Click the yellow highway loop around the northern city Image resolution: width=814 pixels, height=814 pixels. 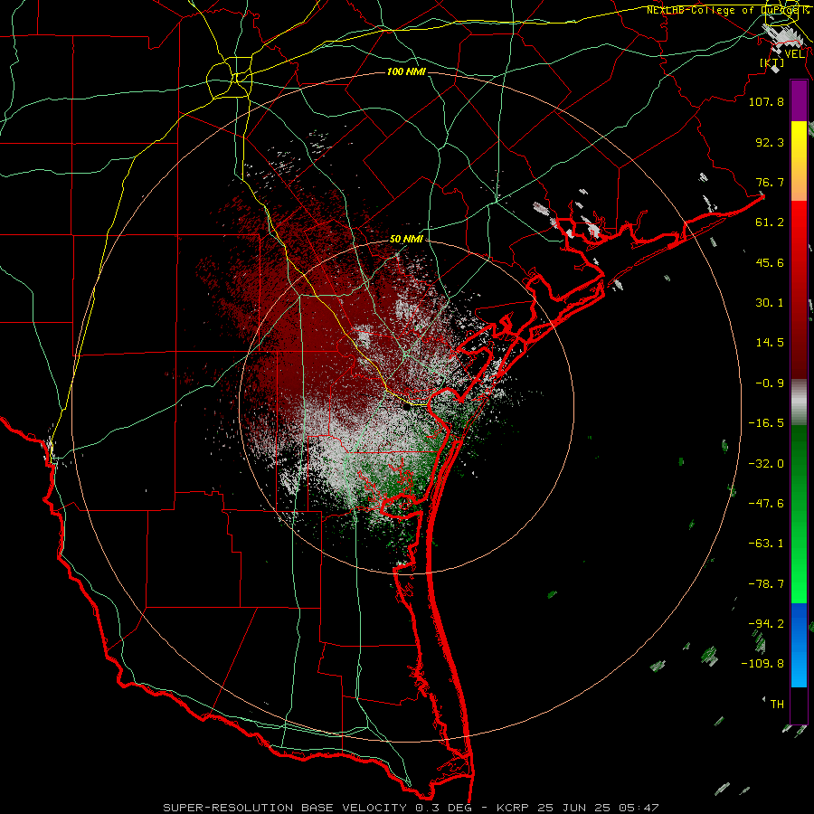coord(229,79)
